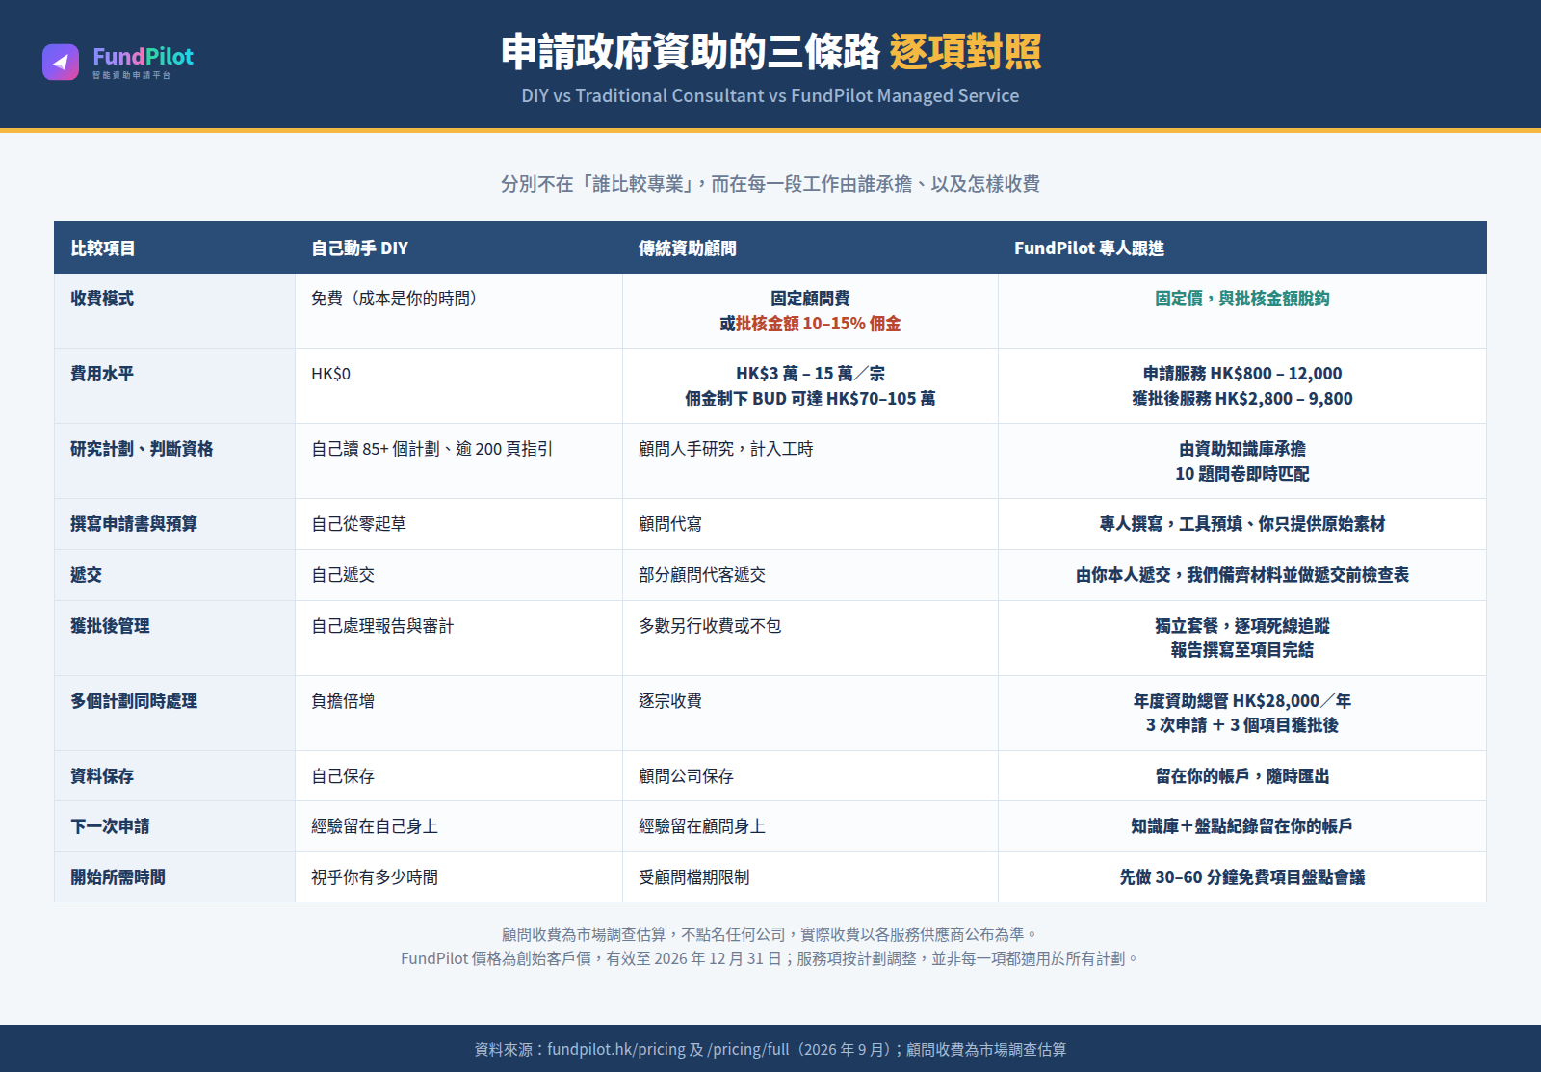Image resolution: width=1541 pixels, height=1072 pixels.
Task: Click 先做 30–60 分鐘免費項目盤點會議 text
Action: coord(1242,877)
